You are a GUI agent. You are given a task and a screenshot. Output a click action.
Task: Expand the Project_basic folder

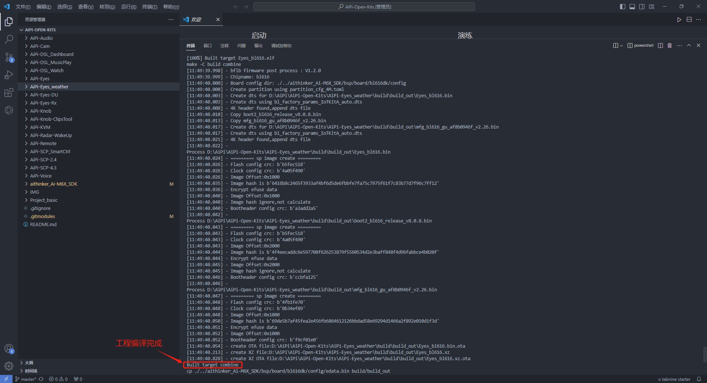99,200
